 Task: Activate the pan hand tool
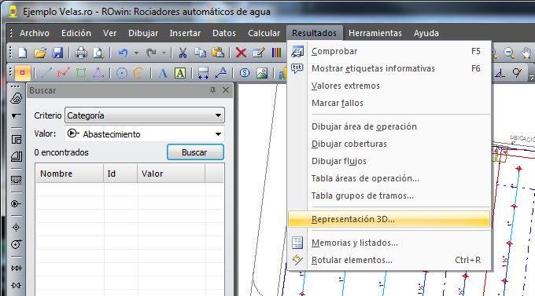(526, 53)
